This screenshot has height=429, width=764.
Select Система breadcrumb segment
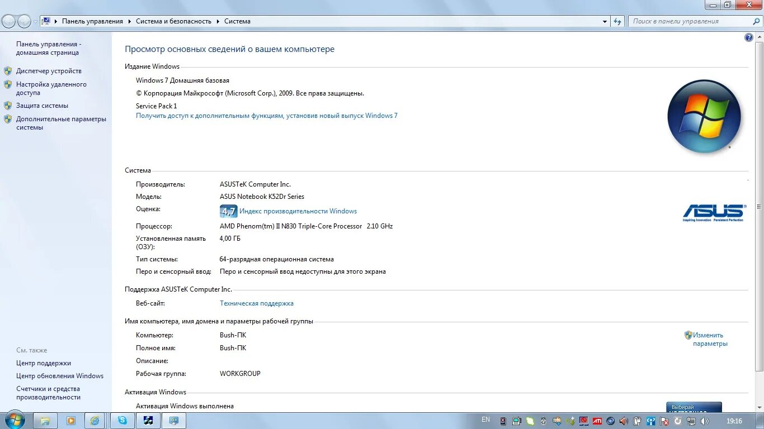(x=237, y=21)
